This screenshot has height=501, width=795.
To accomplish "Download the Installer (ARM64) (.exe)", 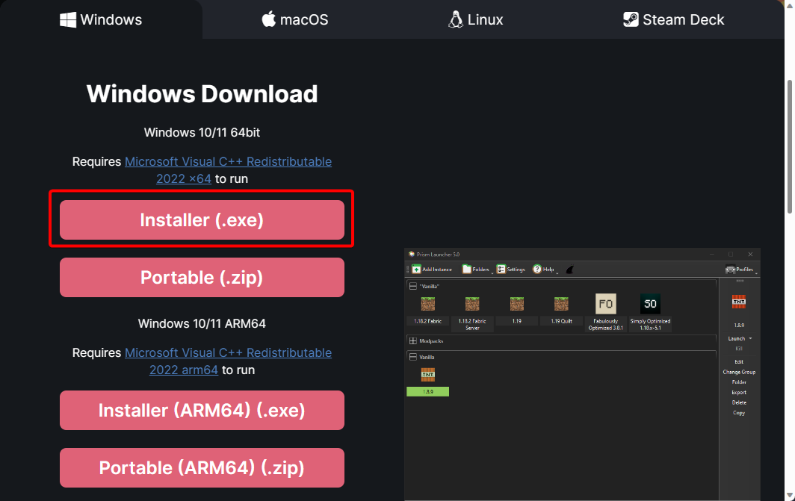I will click(202, 411).
